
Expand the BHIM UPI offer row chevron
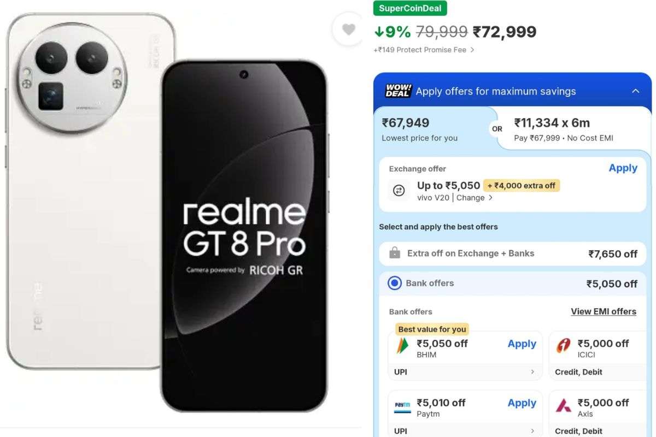coord(533,371)
